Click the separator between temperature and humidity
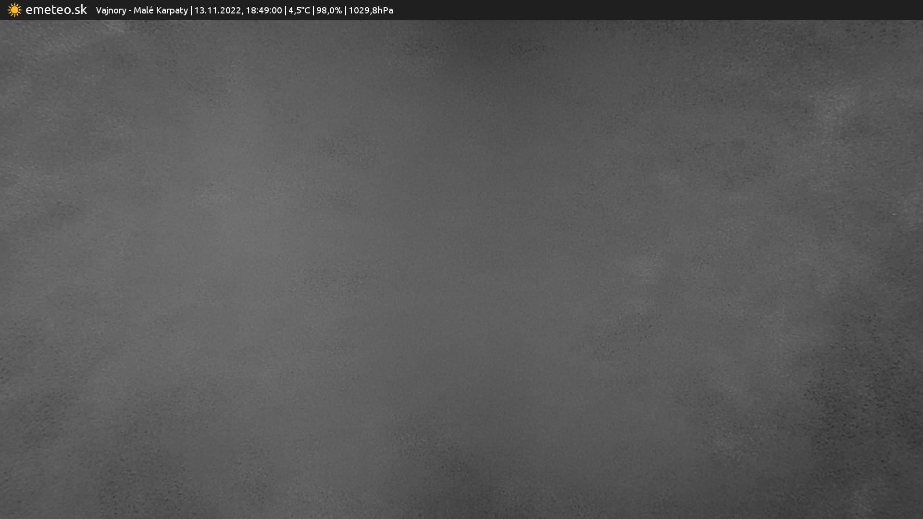The width and height of the screenshot is (923, 519). [x=313, y=11]
